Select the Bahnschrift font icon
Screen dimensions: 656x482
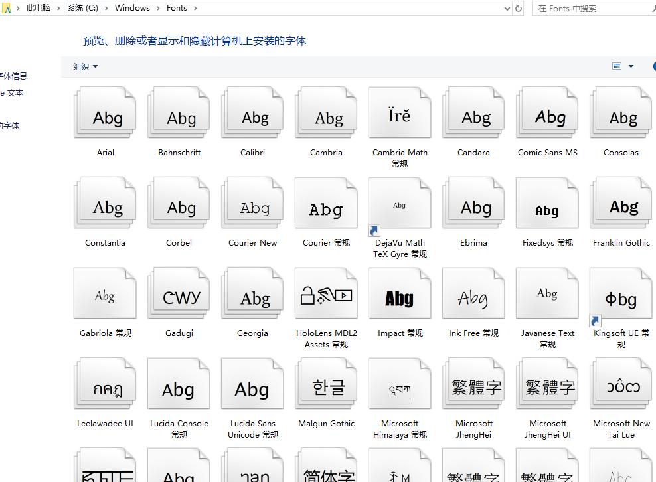(x=179, y=112)
